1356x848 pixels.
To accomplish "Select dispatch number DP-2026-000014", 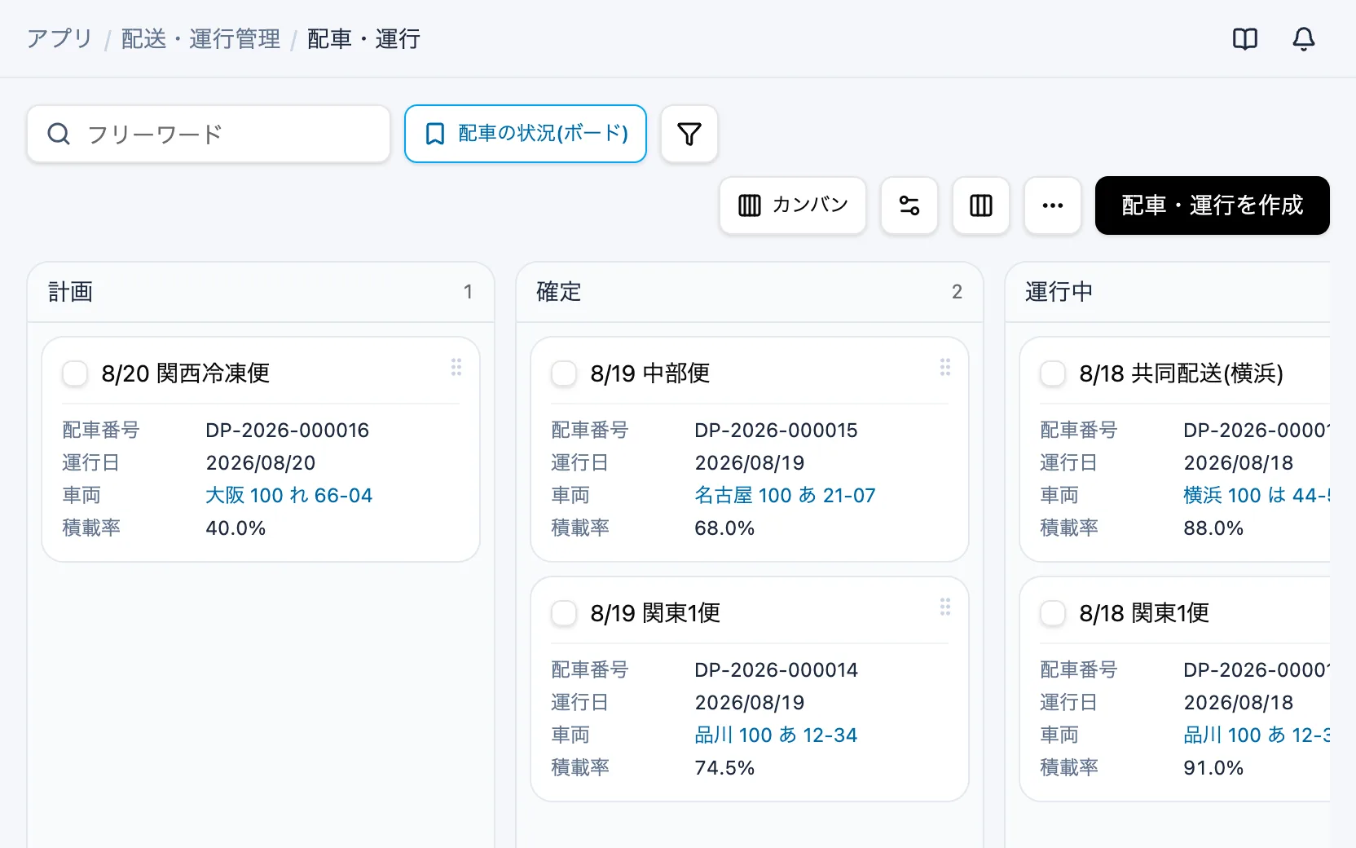I will point(777,669).
